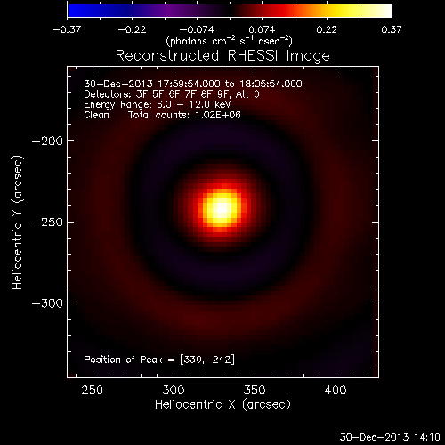Click the 'Heliocentric X (arcsec)' axis title

click(222, 405)
